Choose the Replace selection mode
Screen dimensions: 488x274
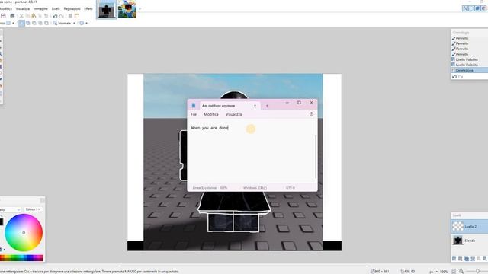(x=21, y=23)
